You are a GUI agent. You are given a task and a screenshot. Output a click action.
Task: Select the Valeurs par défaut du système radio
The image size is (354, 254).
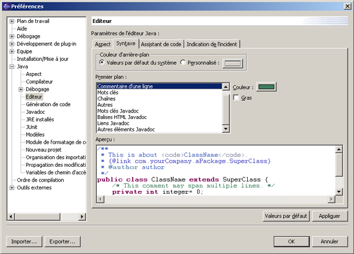click(102, 62)
